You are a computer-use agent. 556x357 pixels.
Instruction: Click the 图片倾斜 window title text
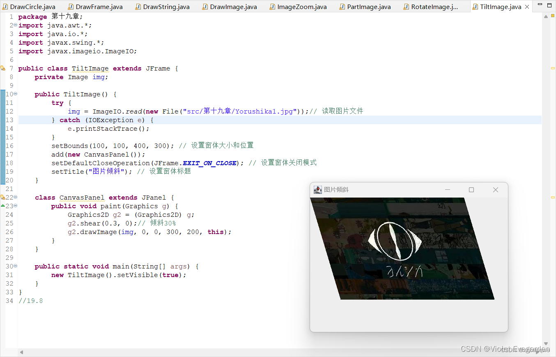click(336, 190)
